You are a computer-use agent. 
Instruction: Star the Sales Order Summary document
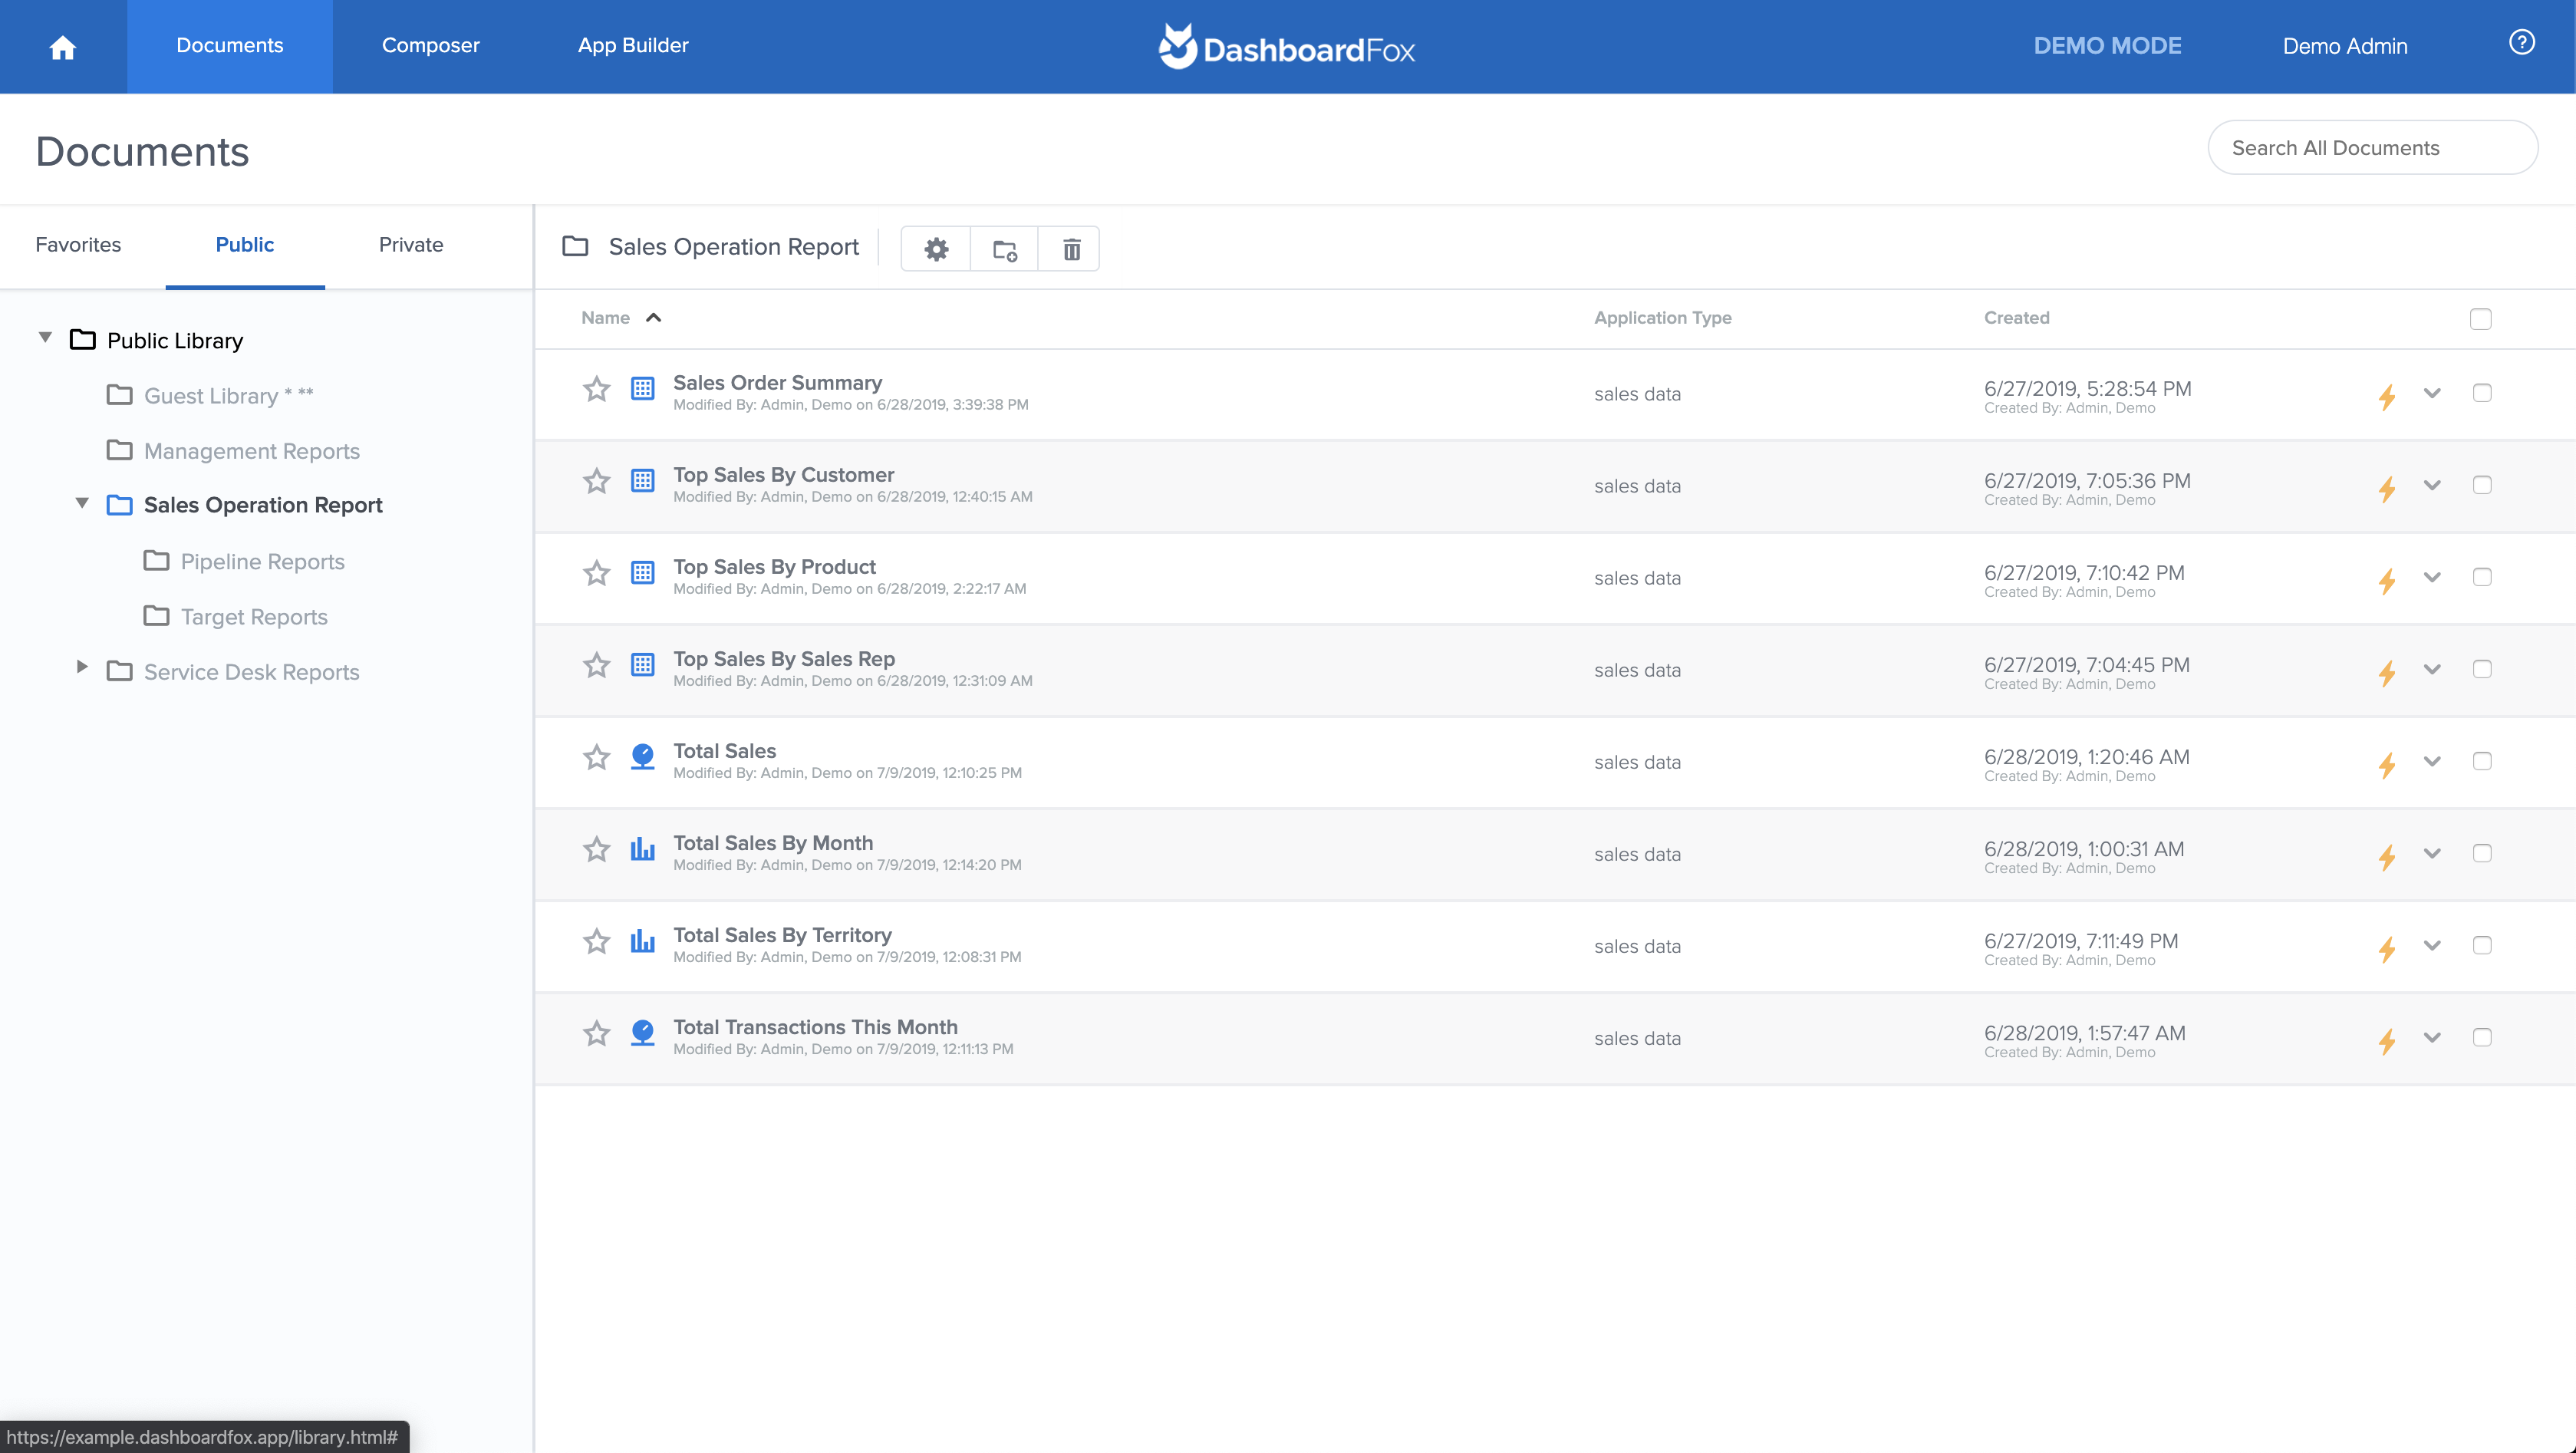596,389
